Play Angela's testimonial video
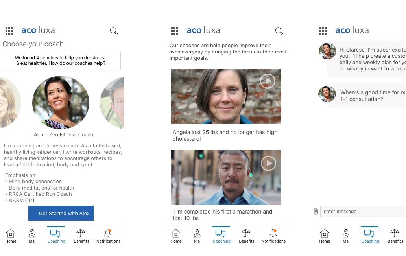Viewport: 406px width, 256px height. tap(268, 81)
